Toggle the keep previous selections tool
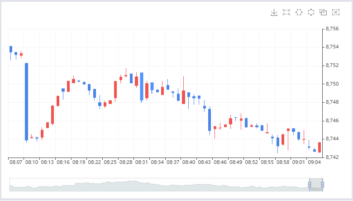 (x=323, y=12)
